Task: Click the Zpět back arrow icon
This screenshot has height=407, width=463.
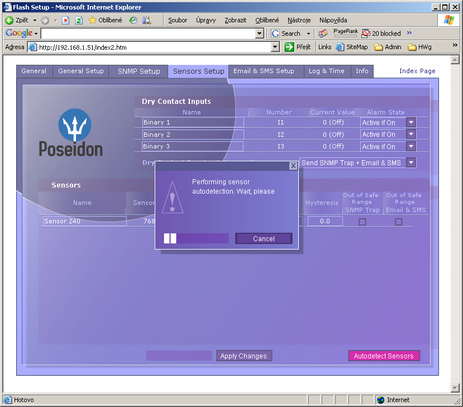Action: 9,20
